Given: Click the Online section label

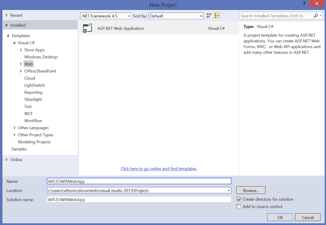Looking at the screenshot, I should [x=16, y=160].
